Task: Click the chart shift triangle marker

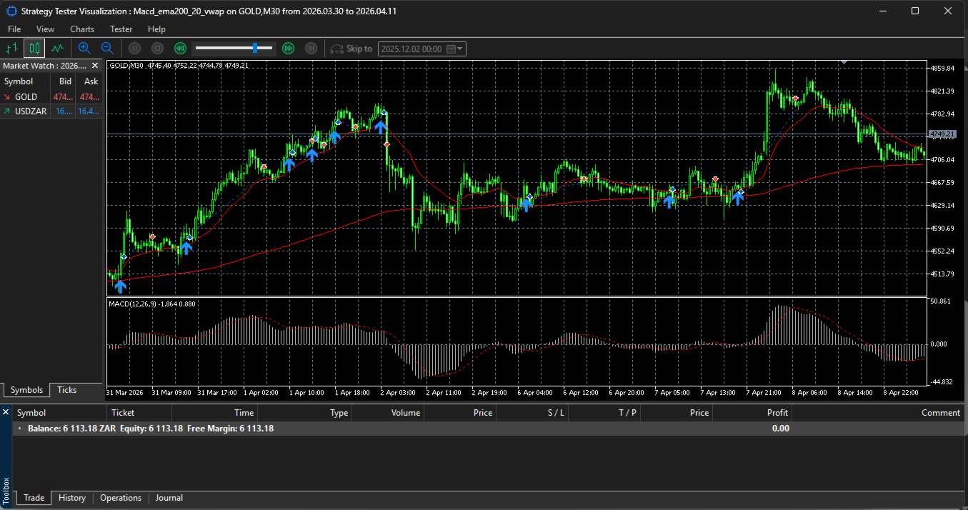Action: point(844,62)
